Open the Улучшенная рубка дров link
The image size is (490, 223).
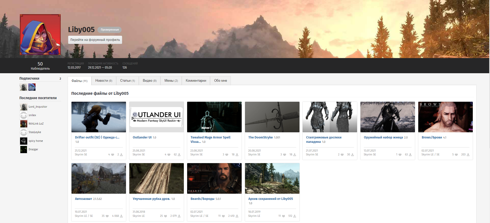tap(151, 199)
